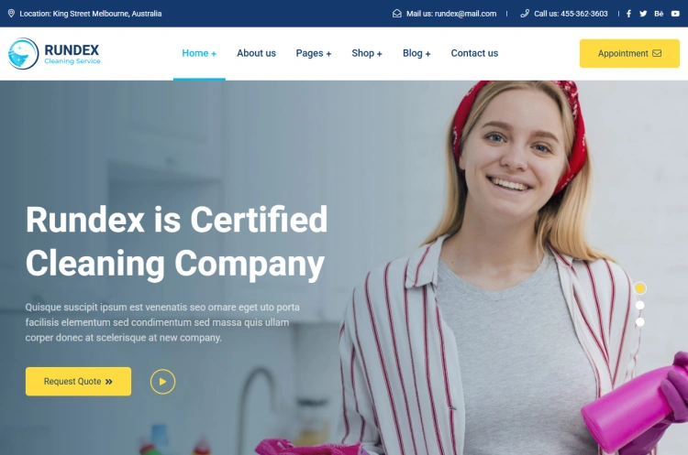
Task: Expand the Pages + dropdown
Action: 314,53
